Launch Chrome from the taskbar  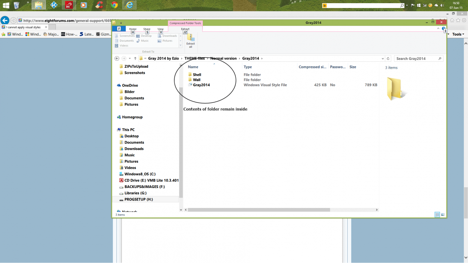(x=114, y=5)
